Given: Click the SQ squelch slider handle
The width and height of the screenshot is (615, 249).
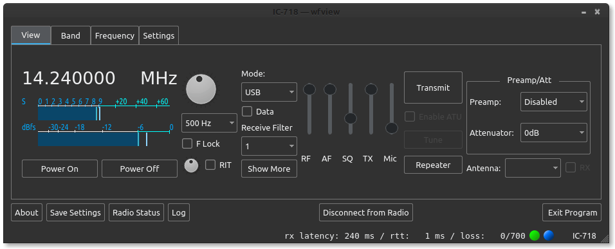Looking at the screenshot, I should (350, 118).
